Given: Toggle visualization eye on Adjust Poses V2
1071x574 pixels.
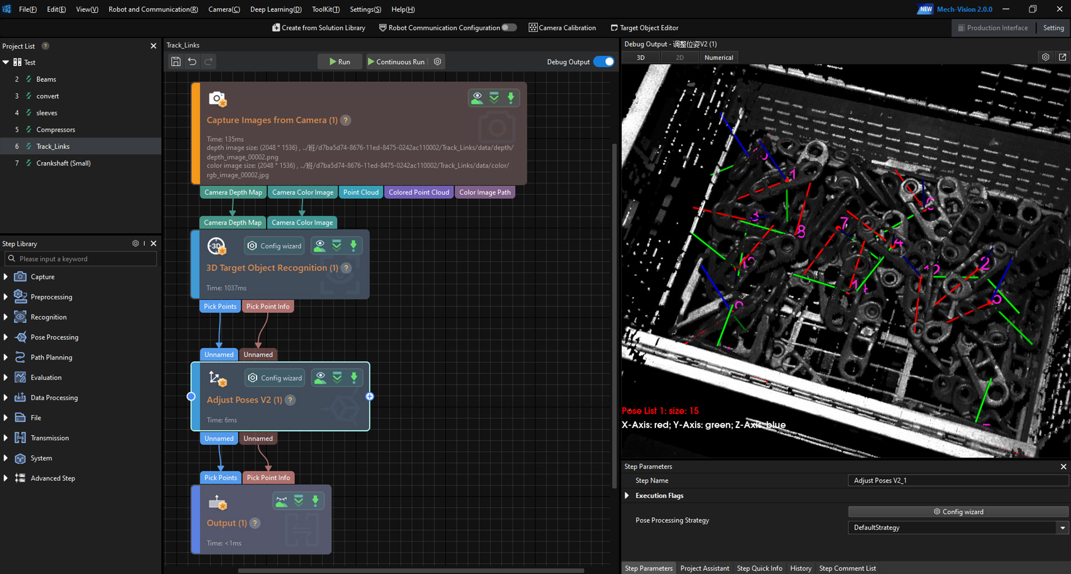Looking at the screenshot, I should [x=321, y=378].
